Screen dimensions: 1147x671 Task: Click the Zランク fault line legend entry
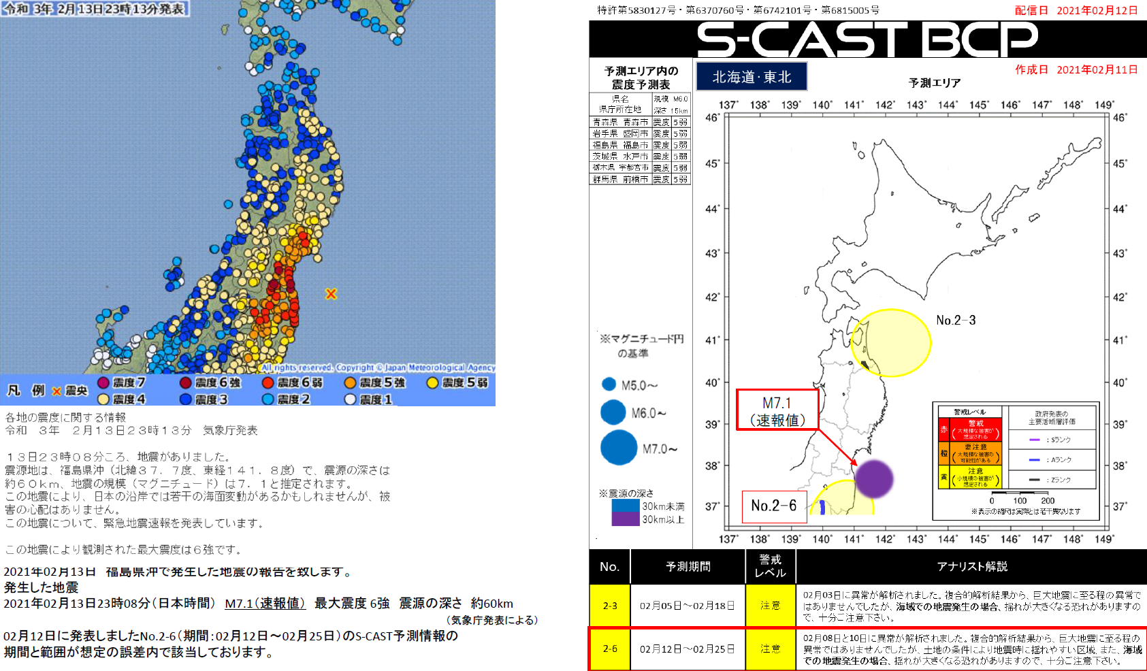[x=1050, y=480]
